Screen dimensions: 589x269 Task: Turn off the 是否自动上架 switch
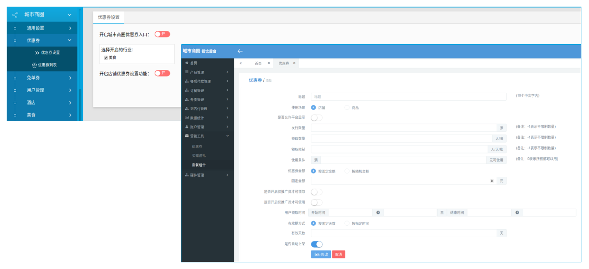pos(317,244)
